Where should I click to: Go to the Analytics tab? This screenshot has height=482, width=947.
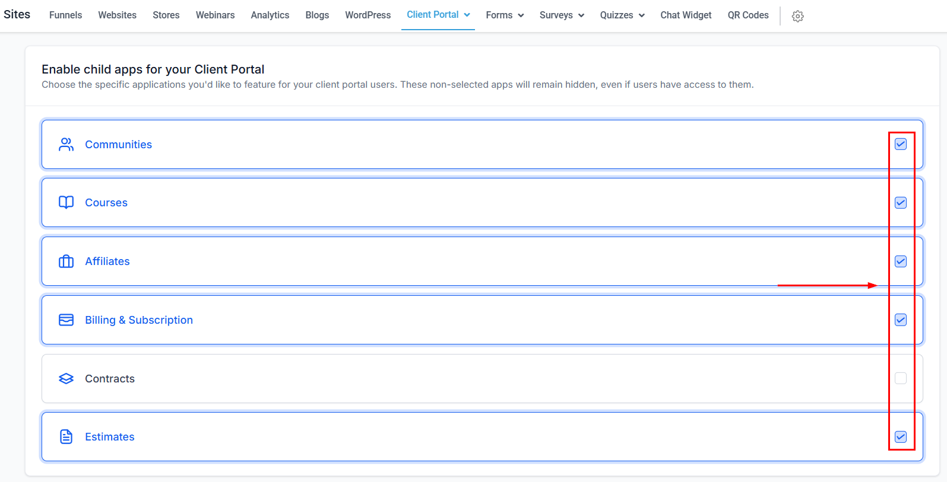(270, 15)
